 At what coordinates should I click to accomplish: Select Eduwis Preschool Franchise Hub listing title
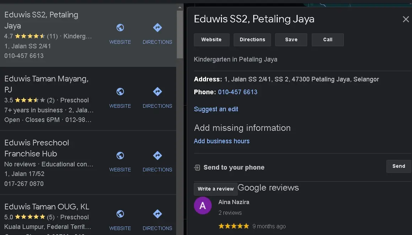coord(37,148)
